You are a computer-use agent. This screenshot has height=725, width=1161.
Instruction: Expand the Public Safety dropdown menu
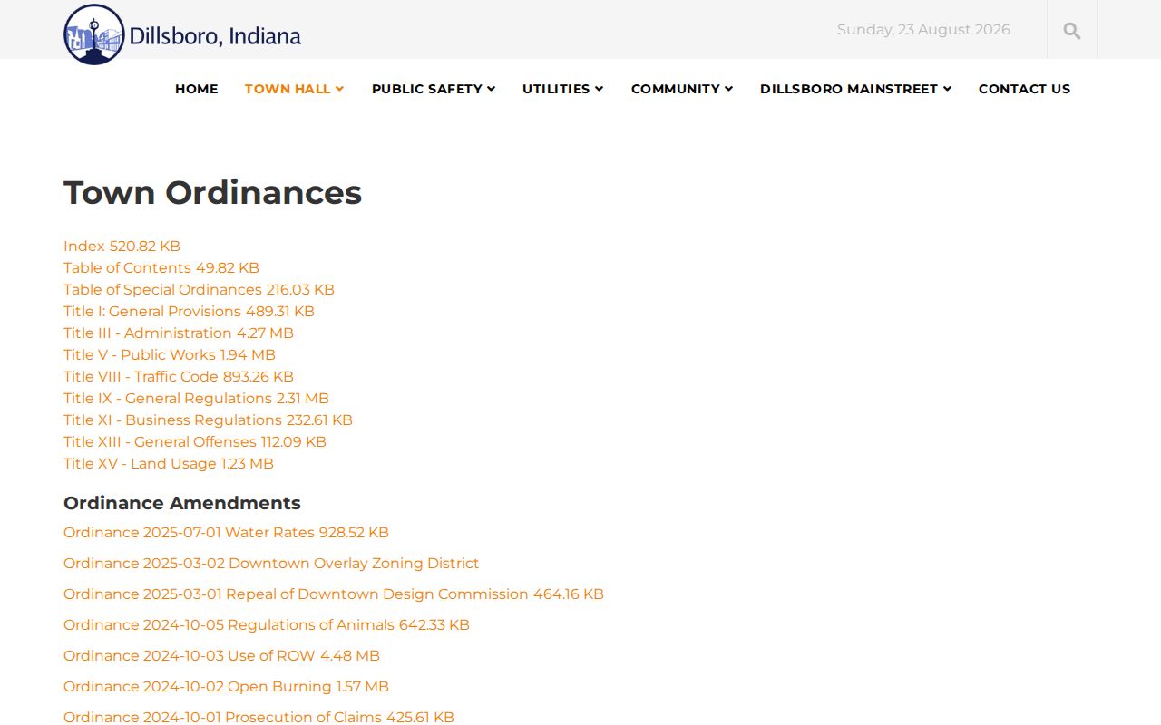click(x=434, y=89)
